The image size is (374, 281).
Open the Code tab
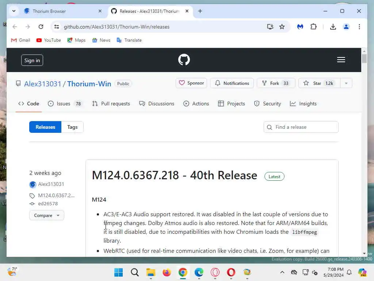(x=28, y=104)
